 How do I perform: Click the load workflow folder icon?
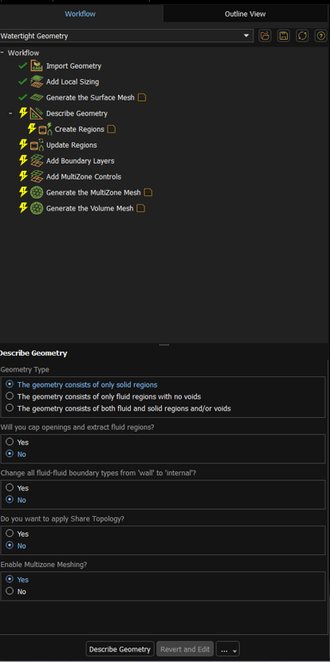pos(265,36)
